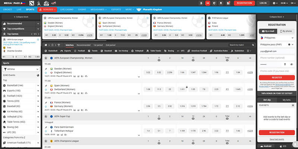298x149 pixels.
Task: Open +1219 markets for PSG match
Action: (250, 131)
